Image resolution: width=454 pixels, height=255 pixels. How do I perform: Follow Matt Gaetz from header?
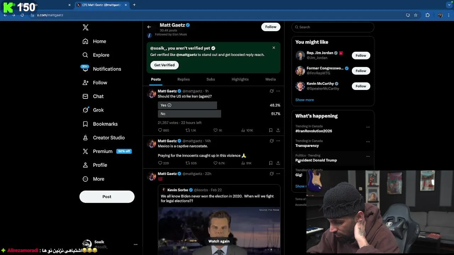271,27
